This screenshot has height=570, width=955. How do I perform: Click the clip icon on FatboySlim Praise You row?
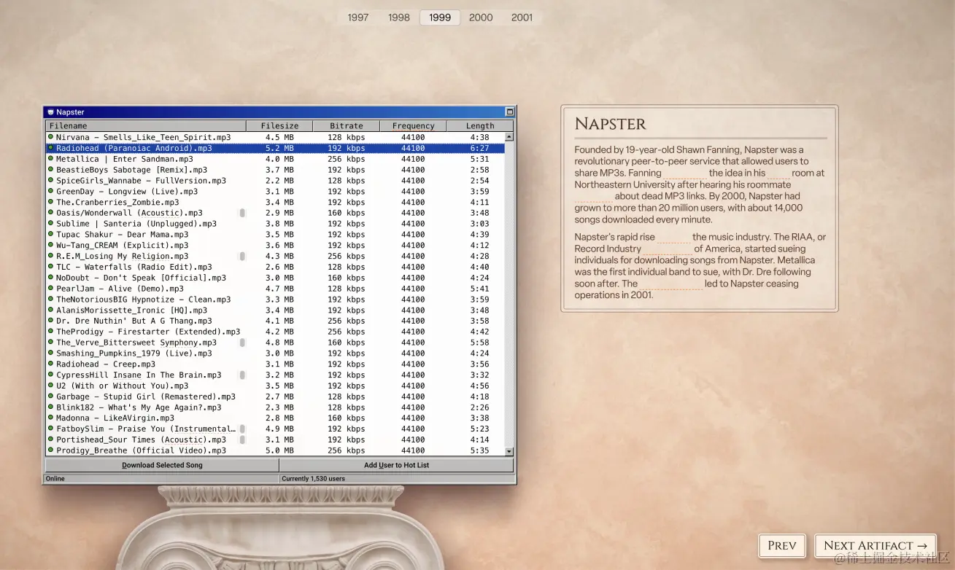[242, 429]
